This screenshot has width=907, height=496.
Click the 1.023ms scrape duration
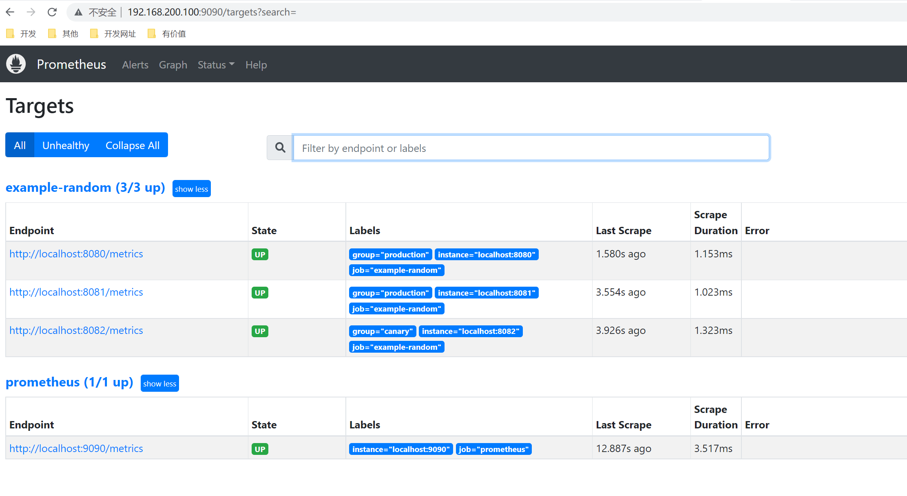(713, 292)
